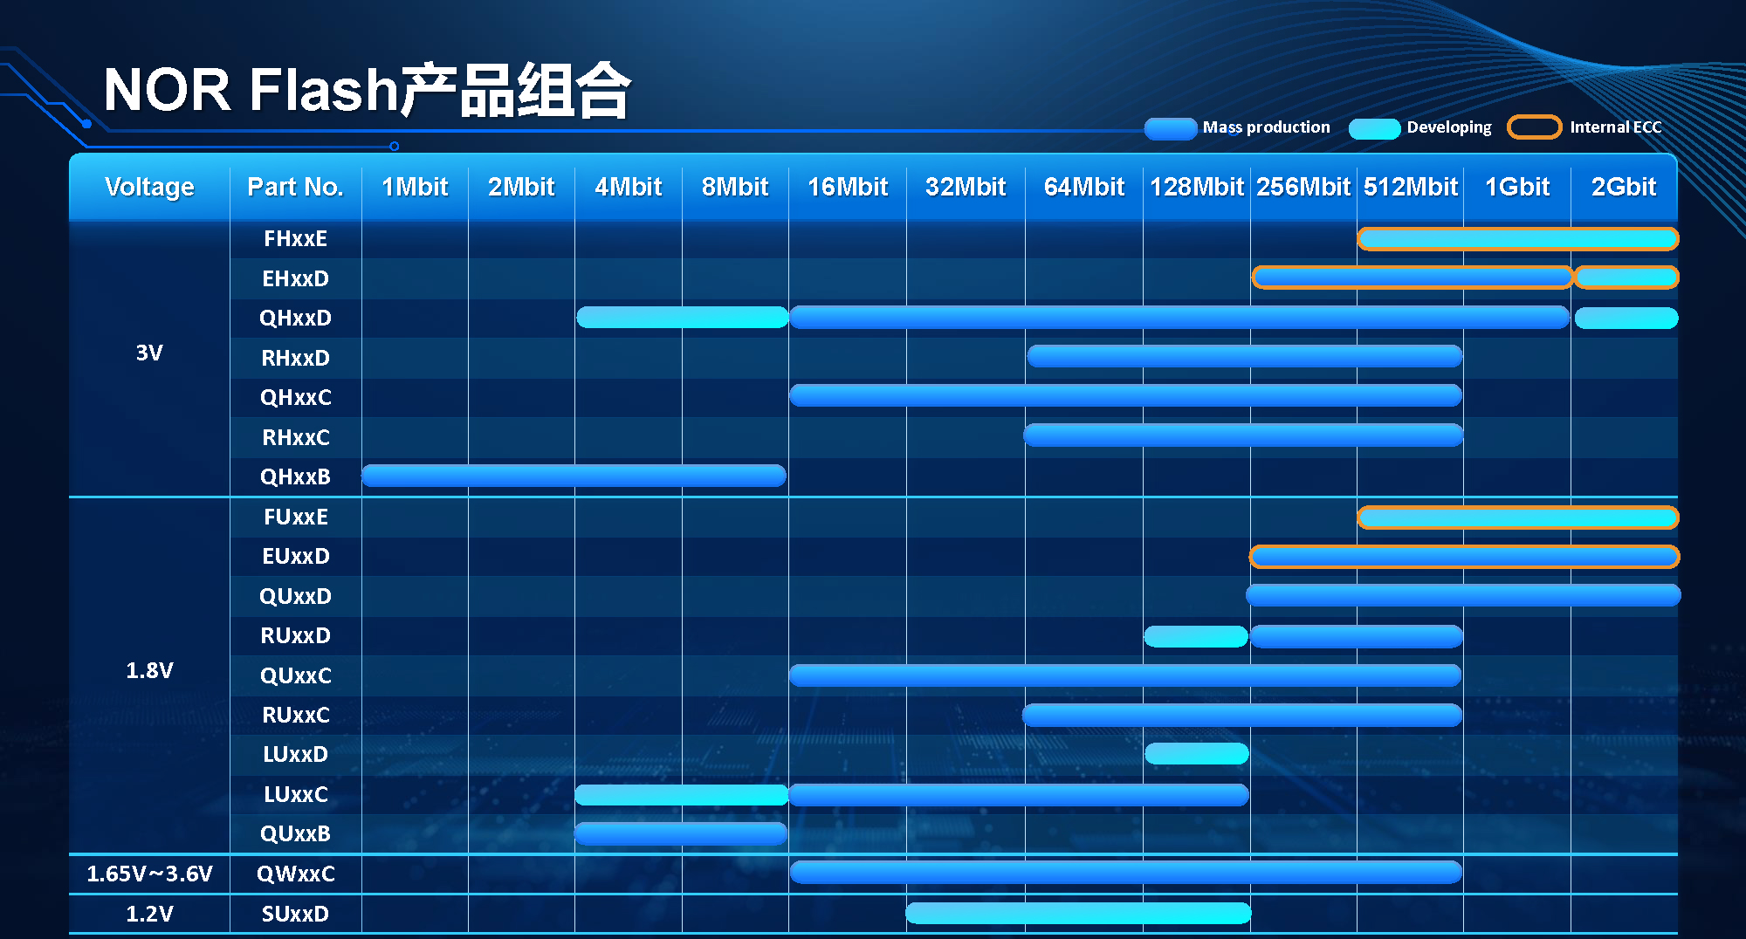
Task: Click the 4Mbit column header
Action: 628,187
